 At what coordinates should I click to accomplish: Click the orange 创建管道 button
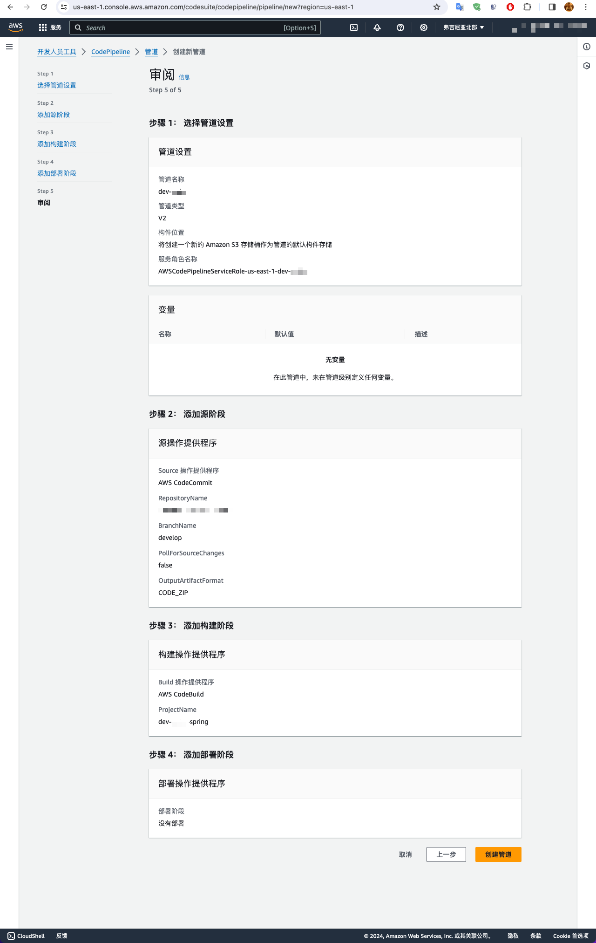498,854
